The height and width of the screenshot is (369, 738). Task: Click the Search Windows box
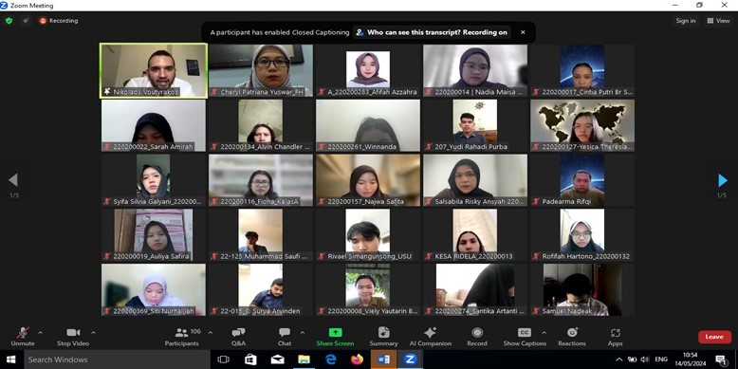point(117,360)
